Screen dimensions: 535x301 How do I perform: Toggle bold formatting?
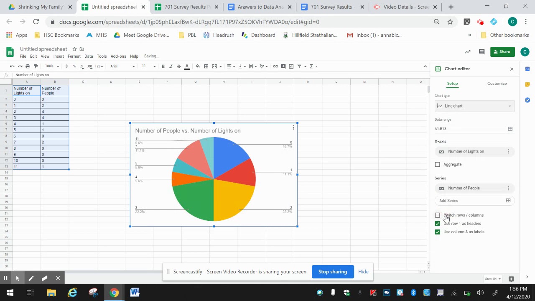click(x=163, y=66)
